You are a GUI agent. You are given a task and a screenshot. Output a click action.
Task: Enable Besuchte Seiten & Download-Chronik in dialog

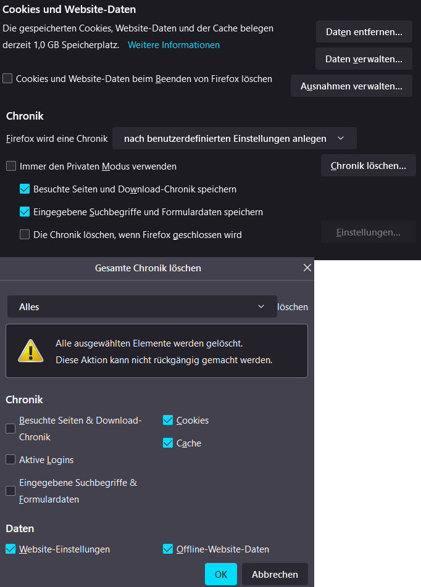10,429
